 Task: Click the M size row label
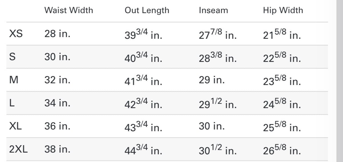pyautogui.click(x=14, y=80)
